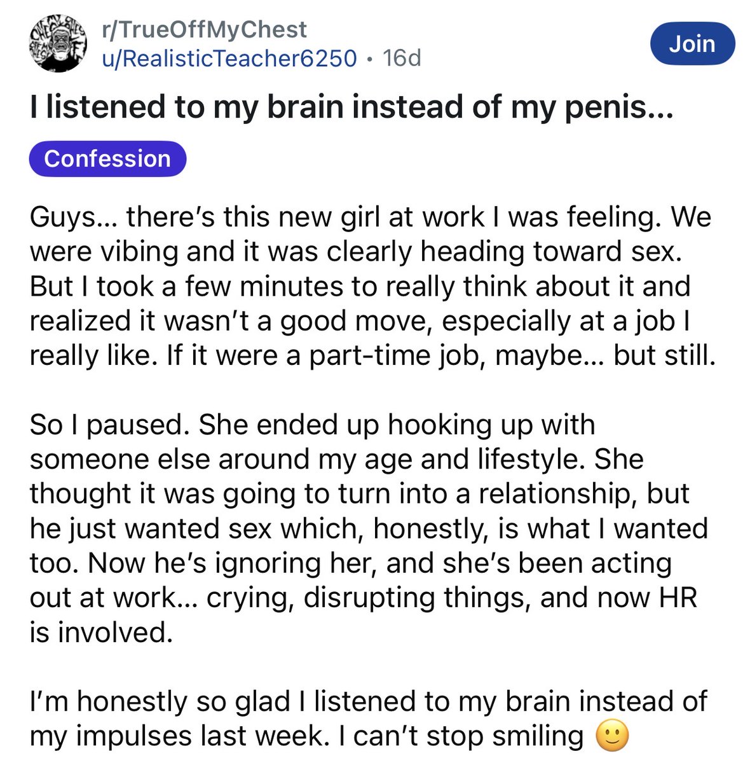The image size is (750, 763).
Task: Click the paragraph starting with 'Guys...'
Action: 372,286
